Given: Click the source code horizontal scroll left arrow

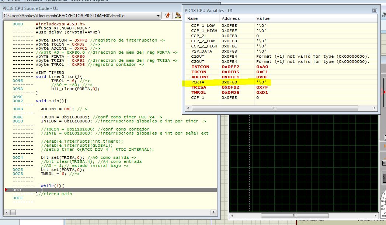Looking at the screenshot, I should (x=7, y=212).
